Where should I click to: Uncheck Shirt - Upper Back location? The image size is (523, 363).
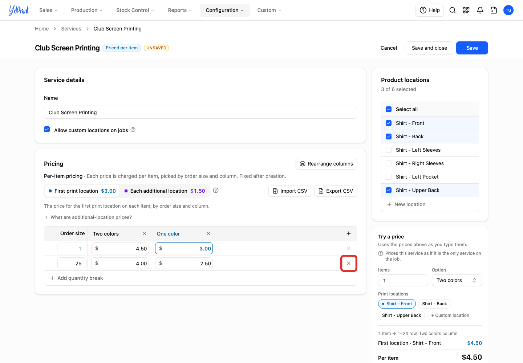click(389, 190)
